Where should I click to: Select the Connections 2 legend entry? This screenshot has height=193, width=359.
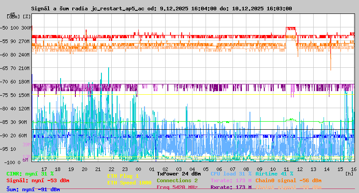tap(177, 180)
